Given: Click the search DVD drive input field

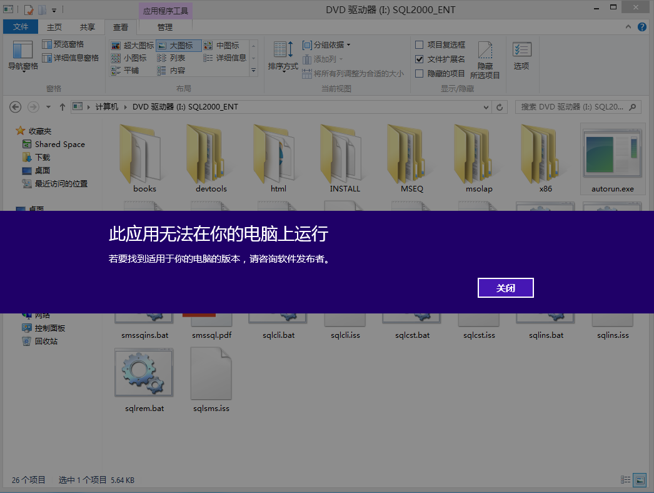Looking at the screenshot, I should [571, 107].
